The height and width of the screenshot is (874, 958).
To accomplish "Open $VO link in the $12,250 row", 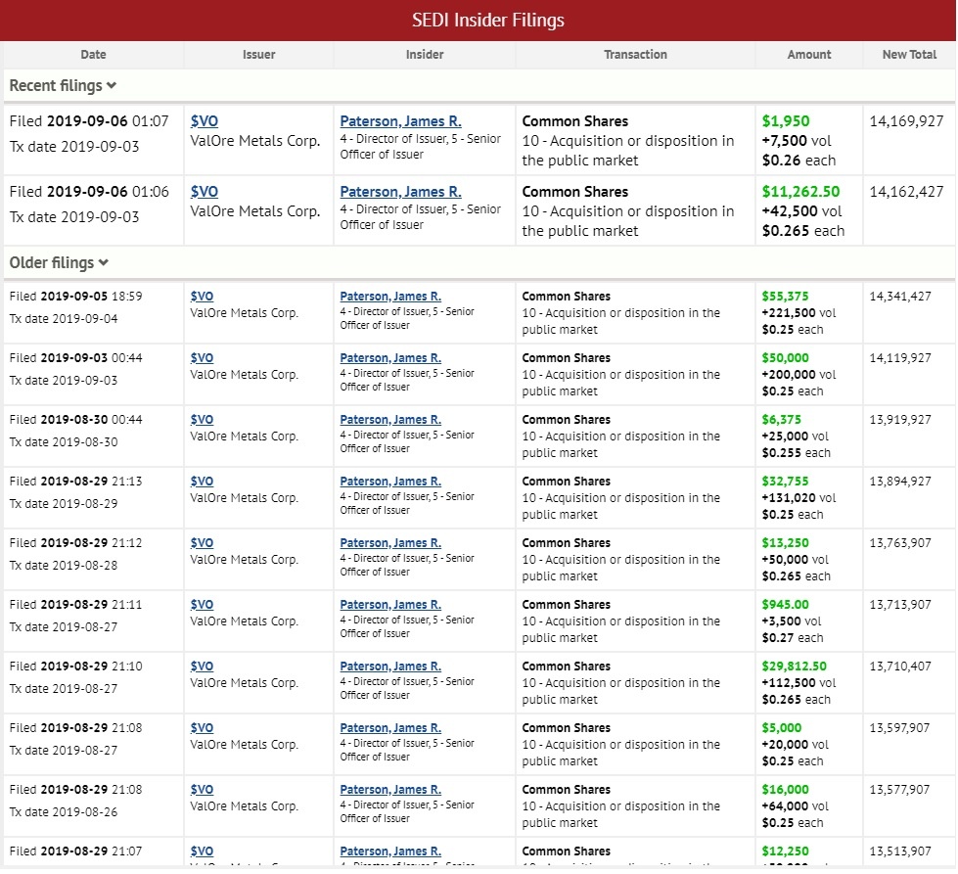I will coord(202,851).
